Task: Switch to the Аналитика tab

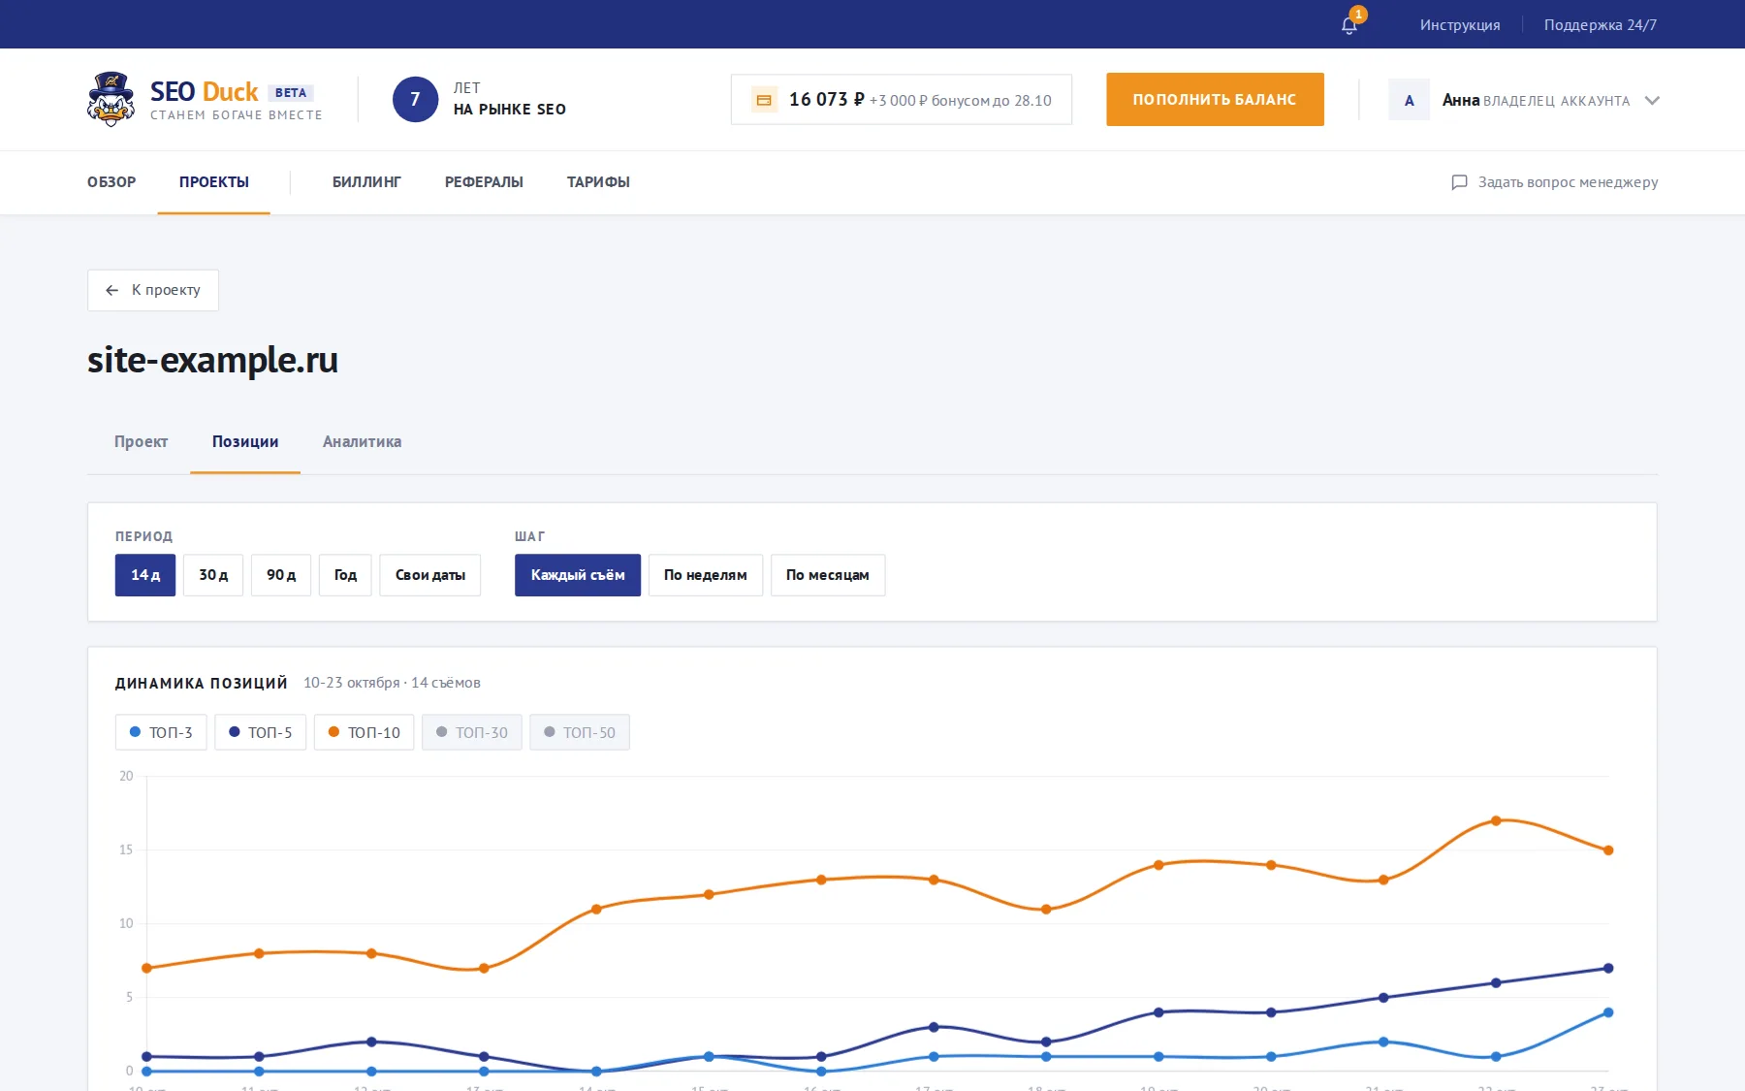Action: pos(362,441)
